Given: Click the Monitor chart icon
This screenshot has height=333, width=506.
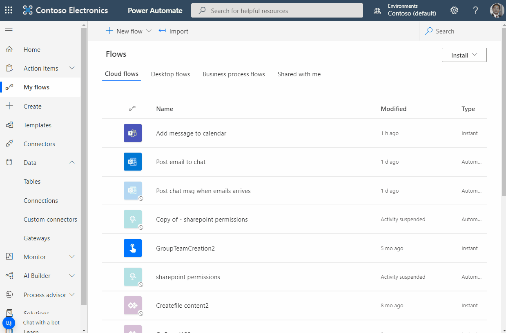Looking at the screenshot, I should pos(9,257).
